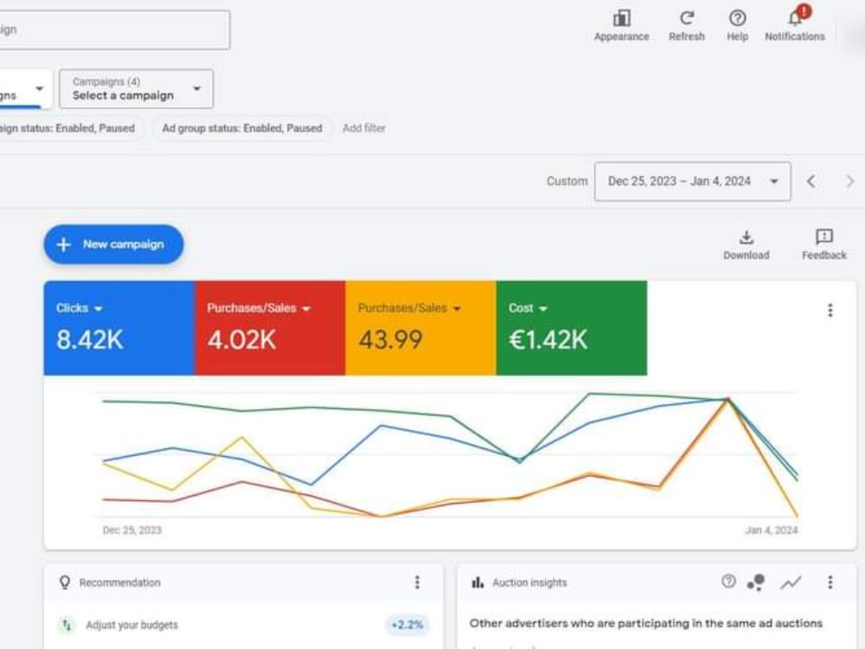Click the Recommendation lightbulb icon

(65, 582)
